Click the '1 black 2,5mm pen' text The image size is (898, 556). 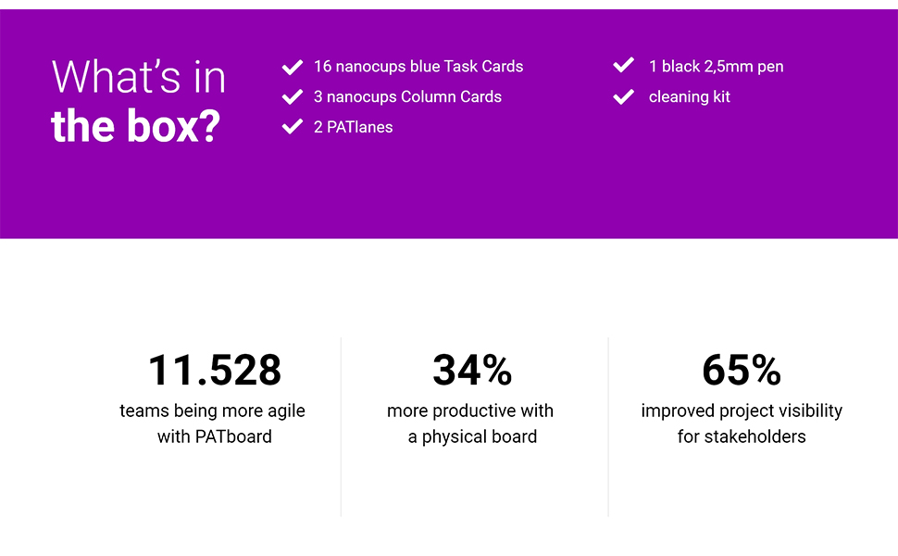click(716, 67)
